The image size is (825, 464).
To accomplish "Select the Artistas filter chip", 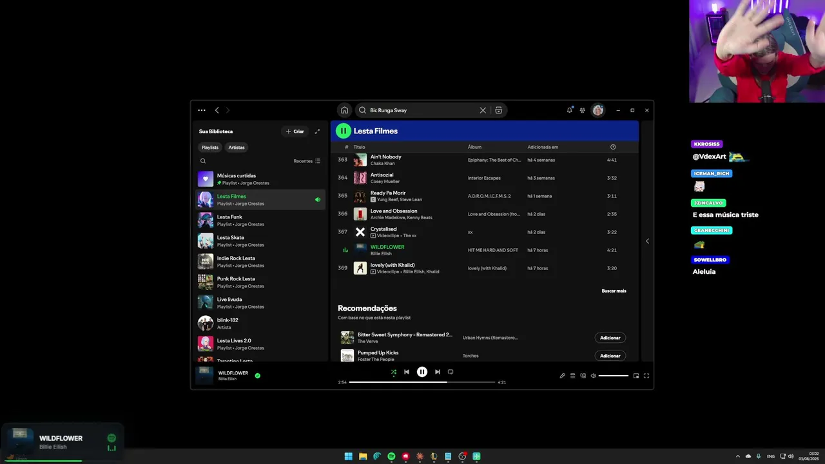I will [x=237, y=148].
